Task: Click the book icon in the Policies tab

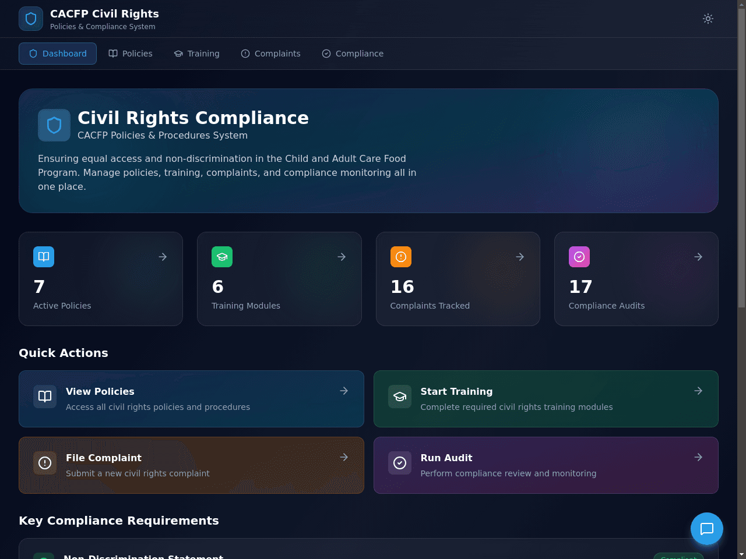Action: pyautogui.click(x=113, y=54)
